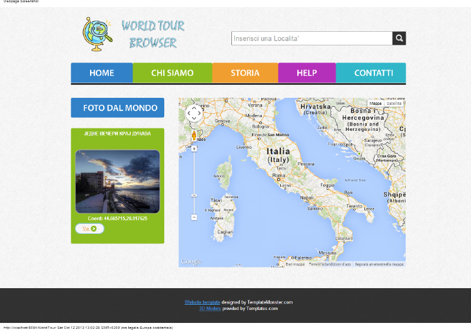Image resolution: width=471 pixels, height=330 pixels.
Task: Switch the map to Satellite view
Action: tap(394, 103)
